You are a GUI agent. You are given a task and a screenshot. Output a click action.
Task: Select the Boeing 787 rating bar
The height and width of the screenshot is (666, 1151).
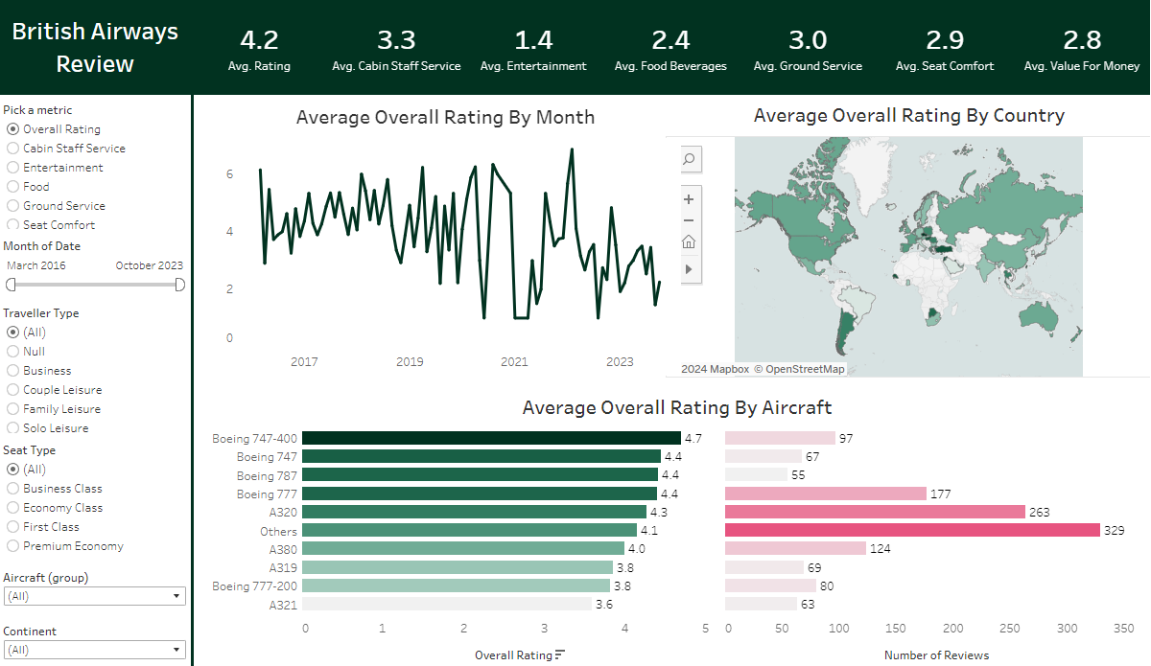481,475
